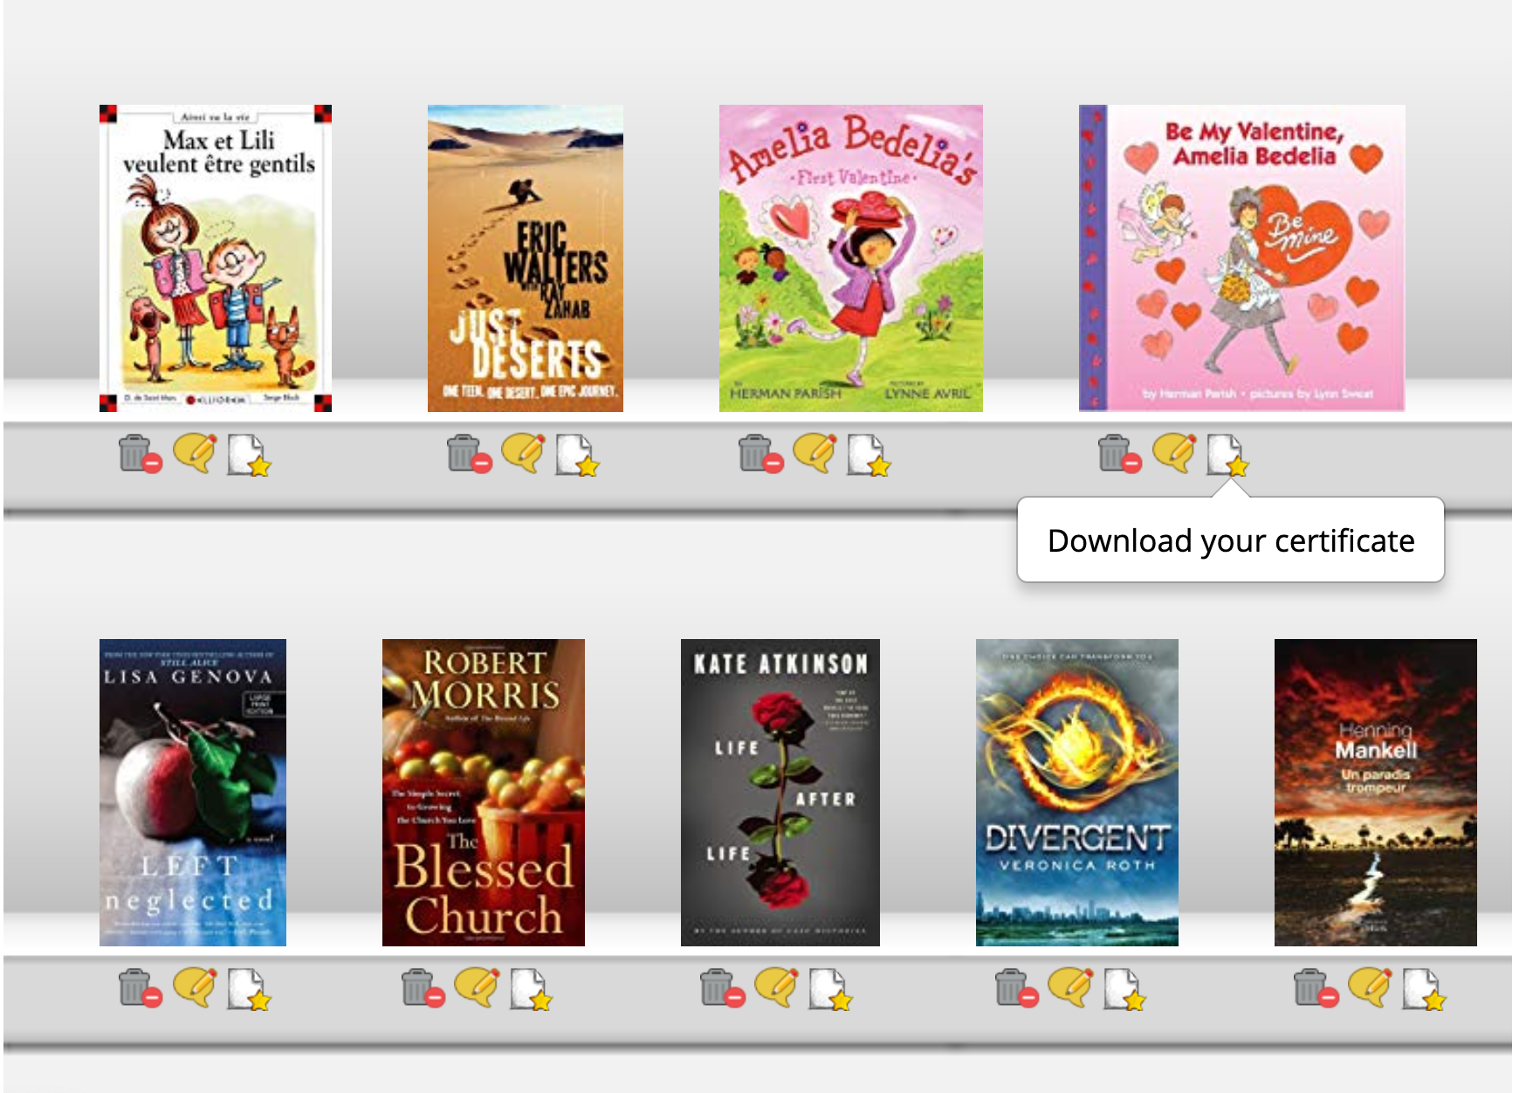Review the Life After Life book
This screenshot has height=1093, width=1526.
[777, 987]
